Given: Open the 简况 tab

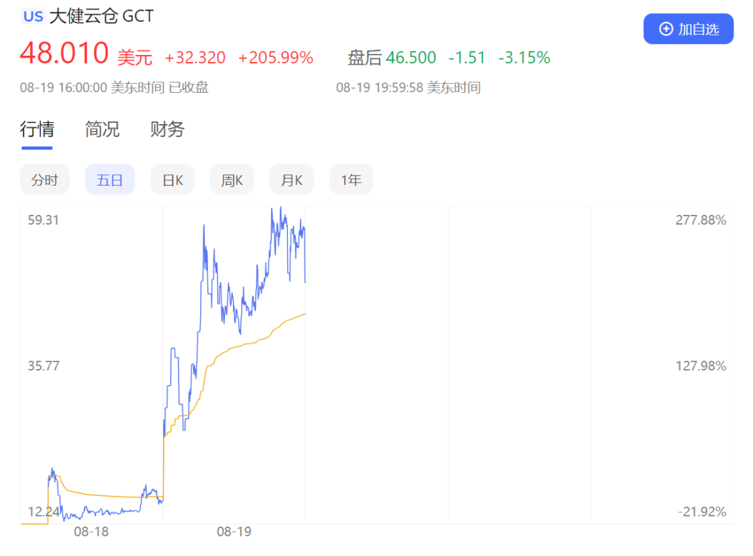Looking at the screenshot, I should [x=102, y=129].
